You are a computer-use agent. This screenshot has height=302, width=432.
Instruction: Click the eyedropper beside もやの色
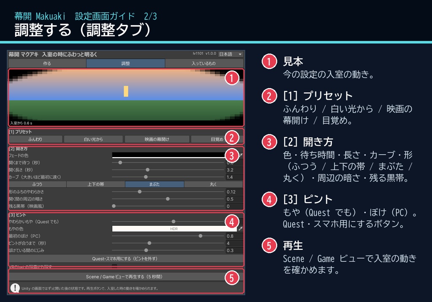tap(240, 229)
